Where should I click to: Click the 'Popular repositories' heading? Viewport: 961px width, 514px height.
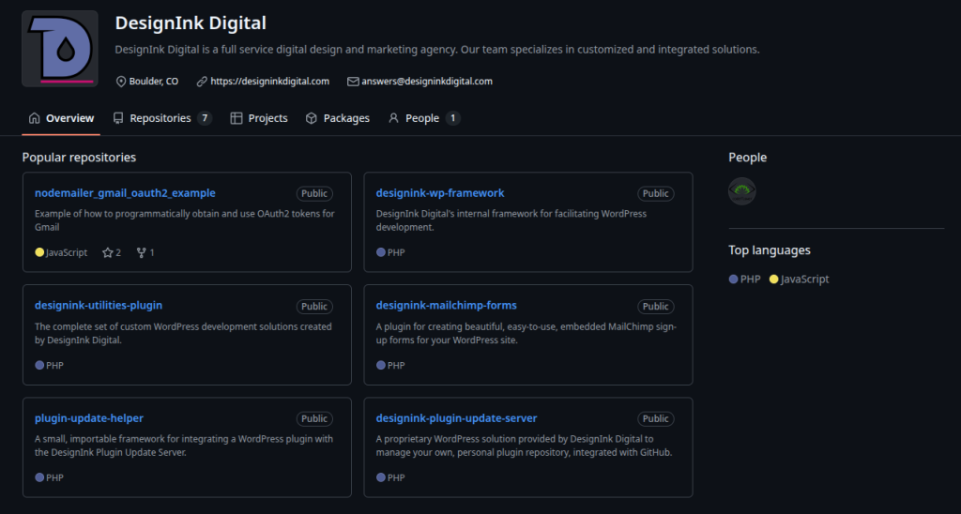click(x=79, y=158)
